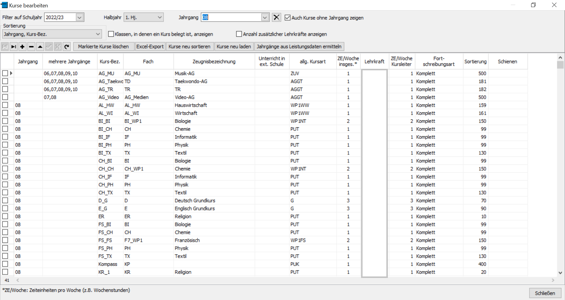Enable 'Klassen, in denen ein Kurs belegt ist, anzeigen'
The image size is (565, 300).
pos(111,34)
